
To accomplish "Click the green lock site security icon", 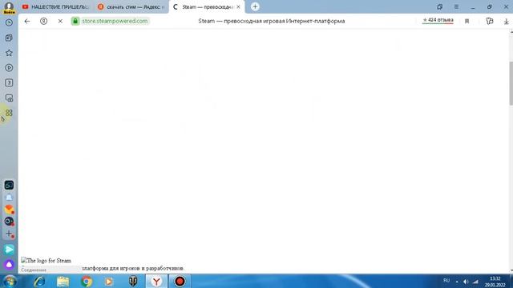I will point(75,22).
